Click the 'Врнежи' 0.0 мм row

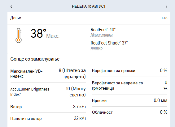coord(129,100)
